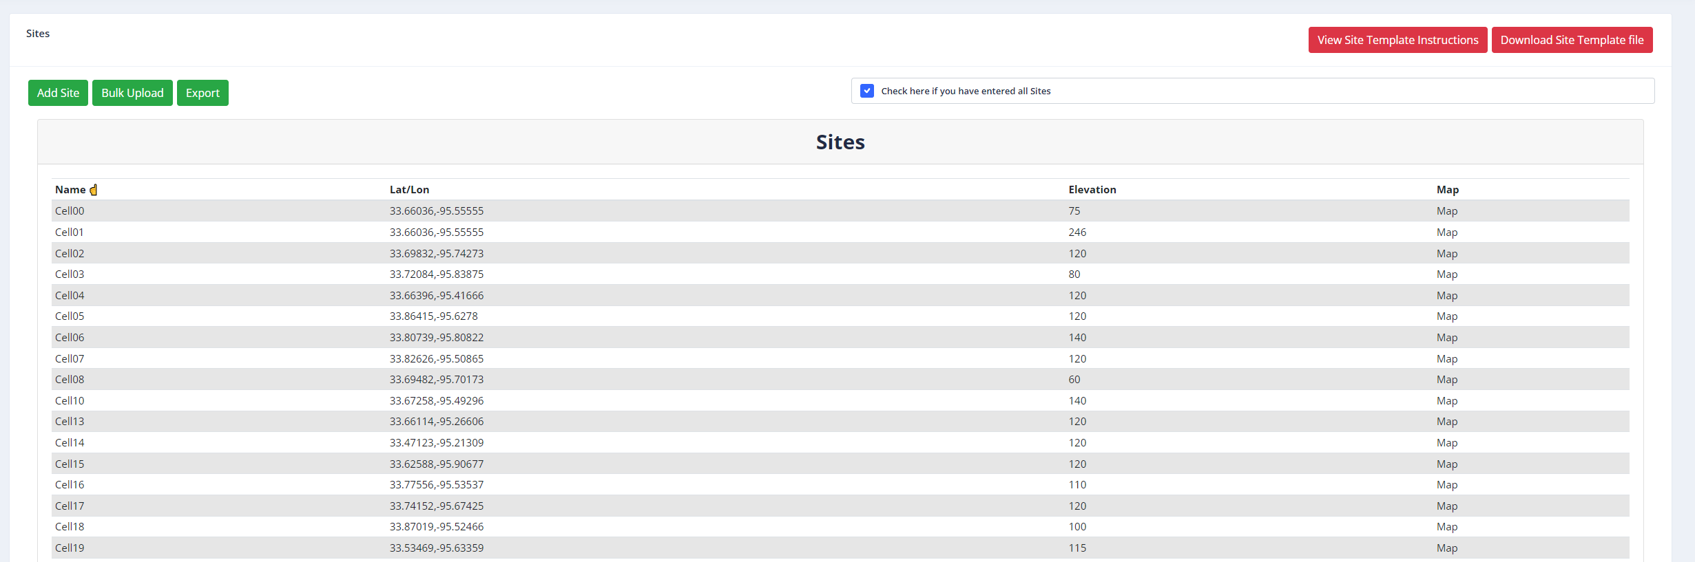Screen dimensions: 1695x562
Task: Show Cell14 on the map
Action: (1447, 443)
